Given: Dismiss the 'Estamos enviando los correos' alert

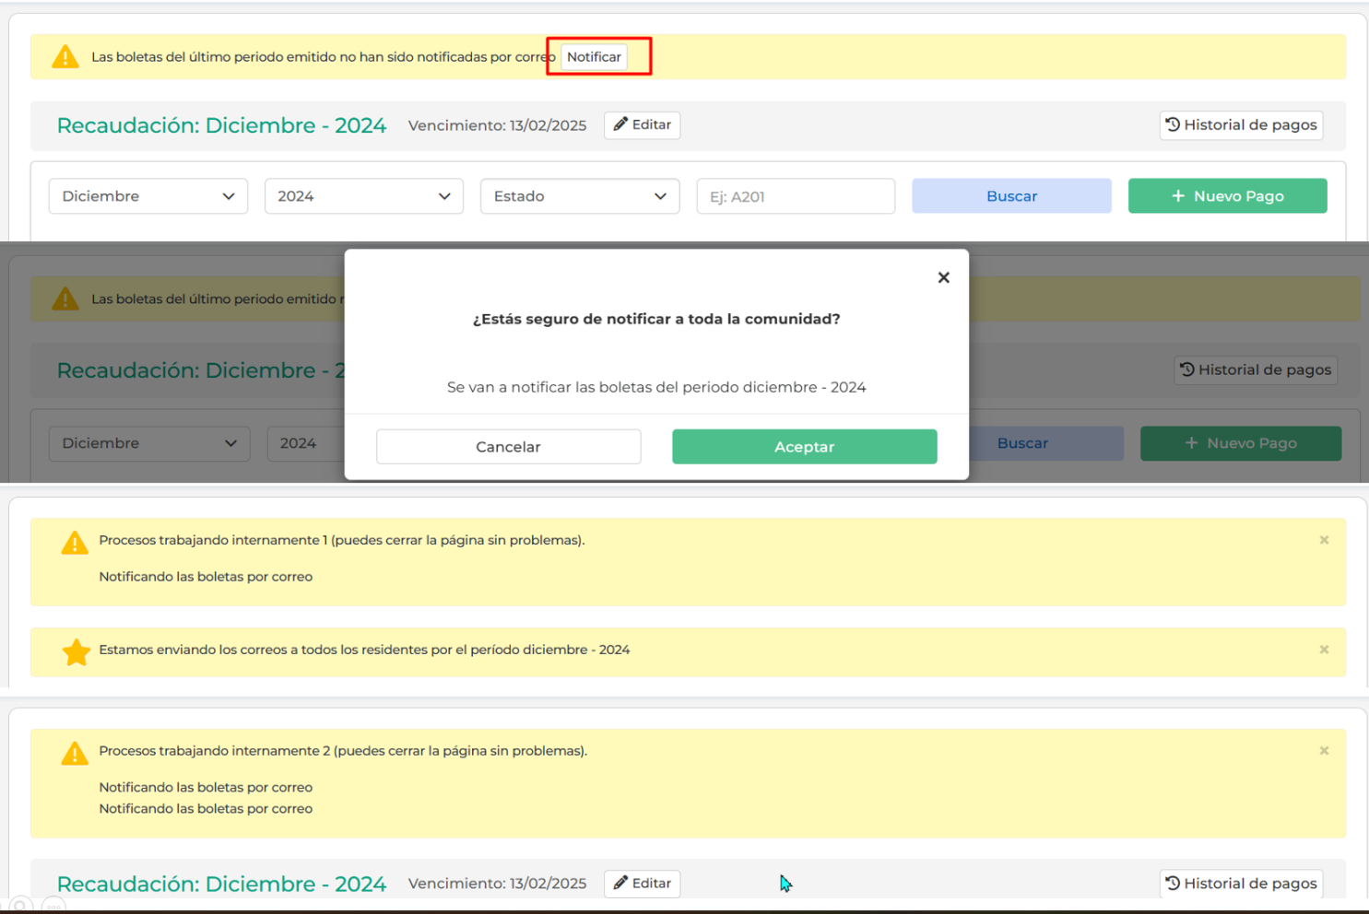Looking at the screenshot, I should (1324, 650).
